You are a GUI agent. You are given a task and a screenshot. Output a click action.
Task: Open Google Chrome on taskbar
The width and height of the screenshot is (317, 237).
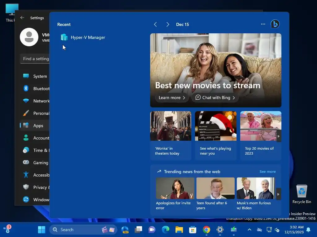(x=206, y=230)
